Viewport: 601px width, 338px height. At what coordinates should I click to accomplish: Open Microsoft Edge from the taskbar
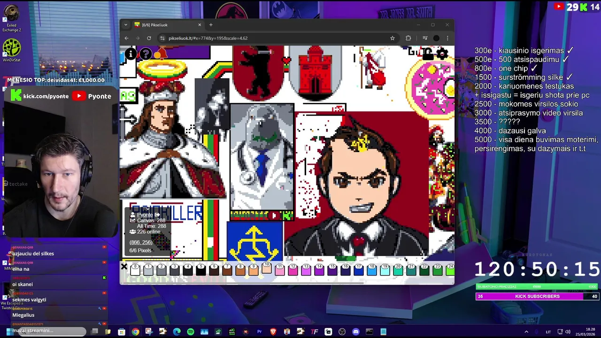(177, 332)
